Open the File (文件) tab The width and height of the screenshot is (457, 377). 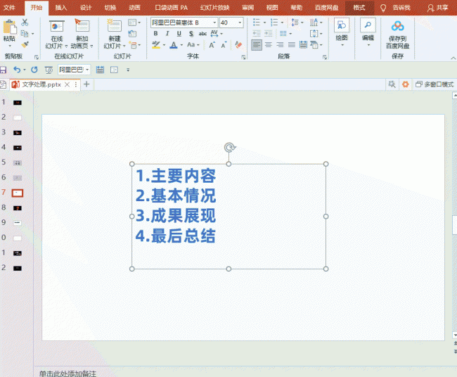coord(9,8)
